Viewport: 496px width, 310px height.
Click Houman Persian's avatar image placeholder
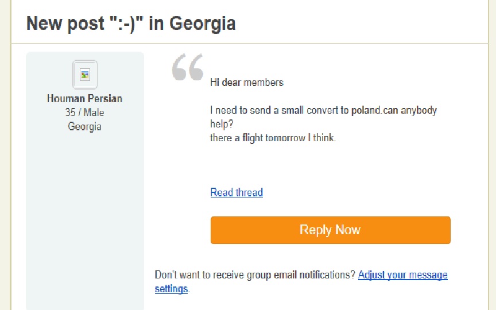coord(85,75)
